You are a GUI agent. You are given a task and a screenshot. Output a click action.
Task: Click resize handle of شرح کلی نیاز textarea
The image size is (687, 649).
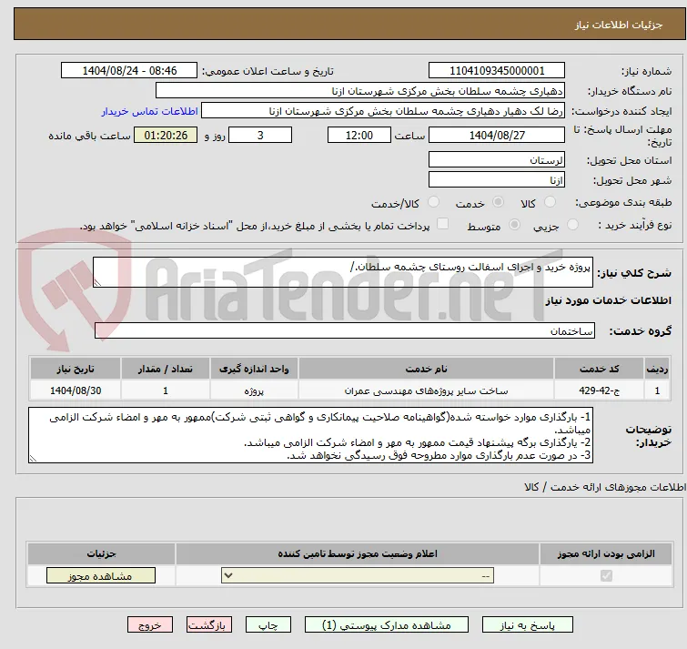click(x=97, y=283)
